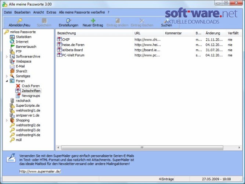Click the Speichern toolbar icon
Screen dimensions: 245x184
44,21
